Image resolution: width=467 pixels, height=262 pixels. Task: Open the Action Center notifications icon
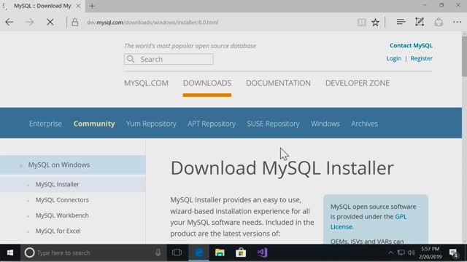454,253
